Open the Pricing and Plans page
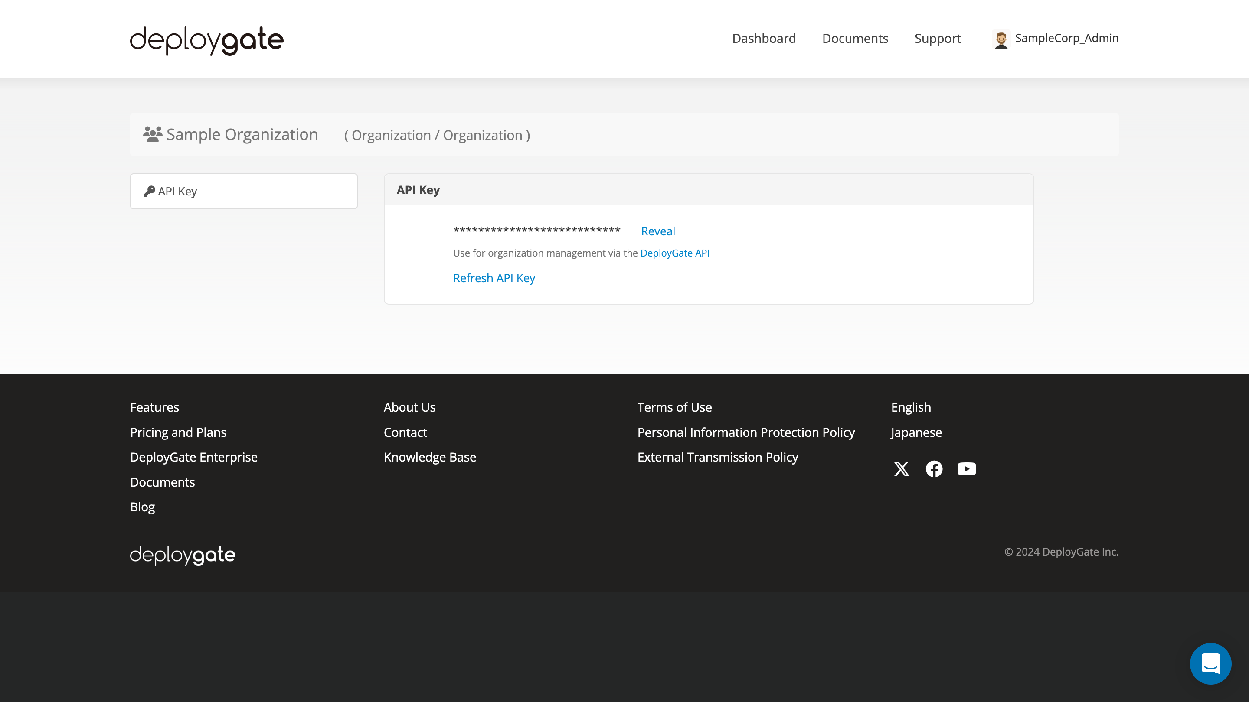The height and width of the screenshot is (702, 1249). point(178,432)
